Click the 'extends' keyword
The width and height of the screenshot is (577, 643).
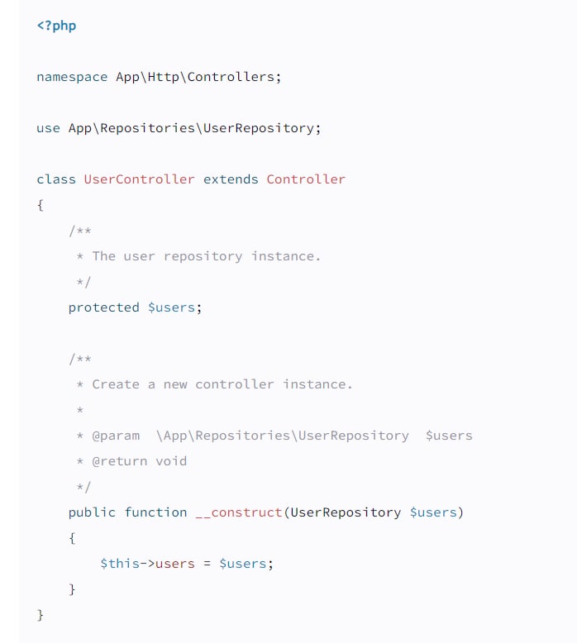[x=231, y=179]
